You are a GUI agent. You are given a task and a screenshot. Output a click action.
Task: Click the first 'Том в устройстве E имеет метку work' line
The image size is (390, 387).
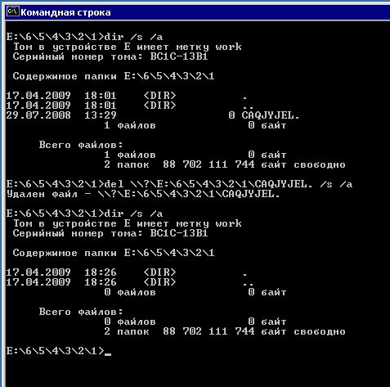point(128,47)
